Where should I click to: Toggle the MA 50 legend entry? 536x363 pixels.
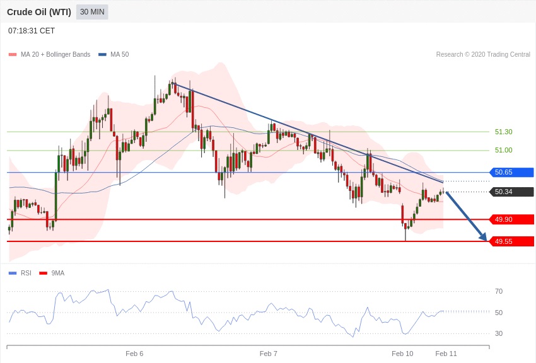tap(114, 55)
